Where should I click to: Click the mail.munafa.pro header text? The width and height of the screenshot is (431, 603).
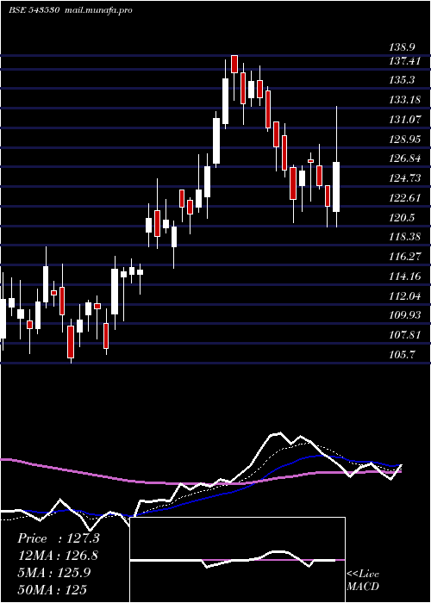(99, 10)
